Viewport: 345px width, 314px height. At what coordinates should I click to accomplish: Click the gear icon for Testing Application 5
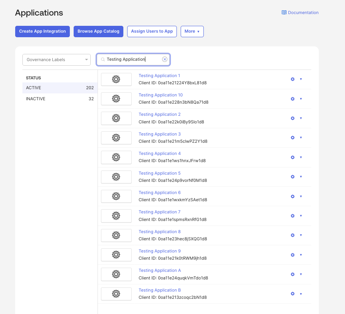tap(292, 177)
